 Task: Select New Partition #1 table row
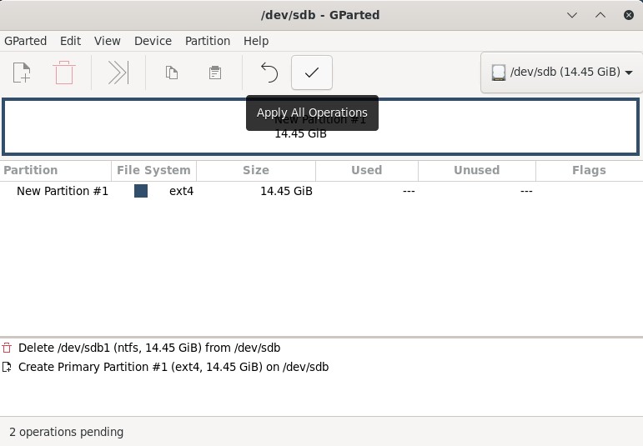tap(63, 191)
